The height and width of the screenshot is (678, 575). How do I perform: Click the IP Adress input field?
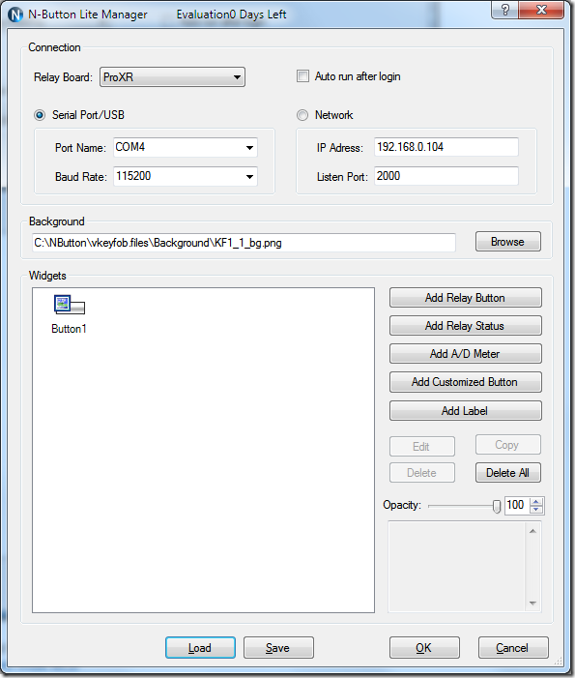(x=446, y=147)
